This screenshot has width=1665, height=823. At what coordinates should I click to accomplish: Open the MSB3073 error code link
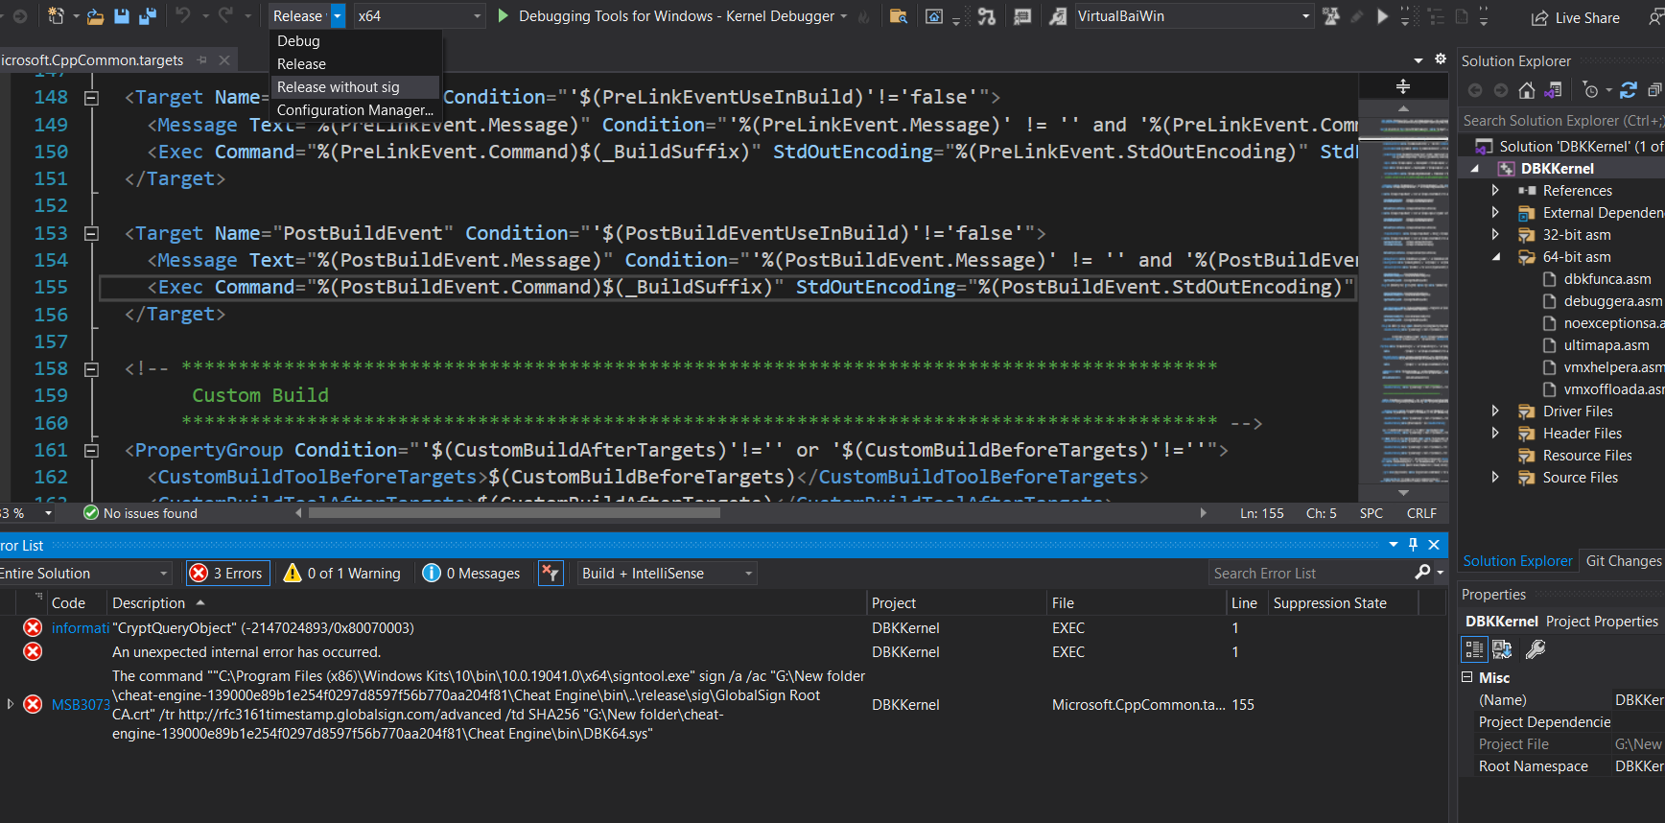[81, 705]
